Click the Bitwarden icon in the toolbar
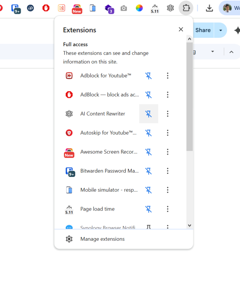240x297 pixels. pyautogui.click(x=16, y=8)
